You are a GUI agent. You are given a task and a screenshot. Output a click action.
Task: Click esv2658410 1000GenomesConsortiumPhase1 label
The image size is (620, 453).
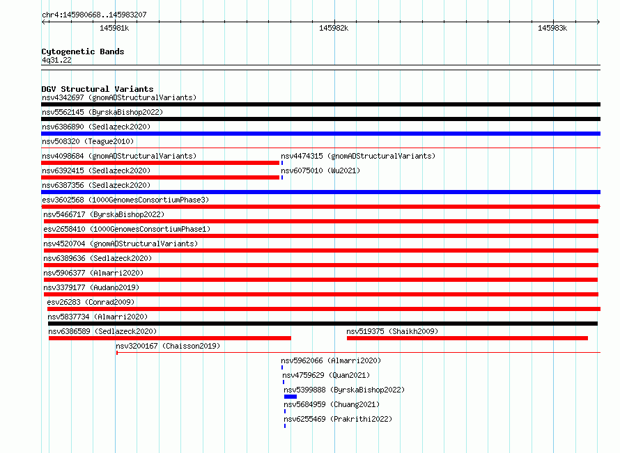point(127,229)
